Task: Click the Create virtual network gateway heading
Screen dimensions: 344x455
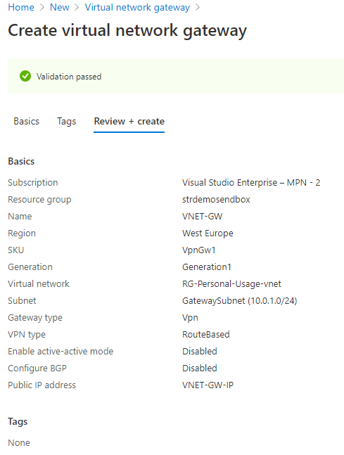Action: pos(127,30)
